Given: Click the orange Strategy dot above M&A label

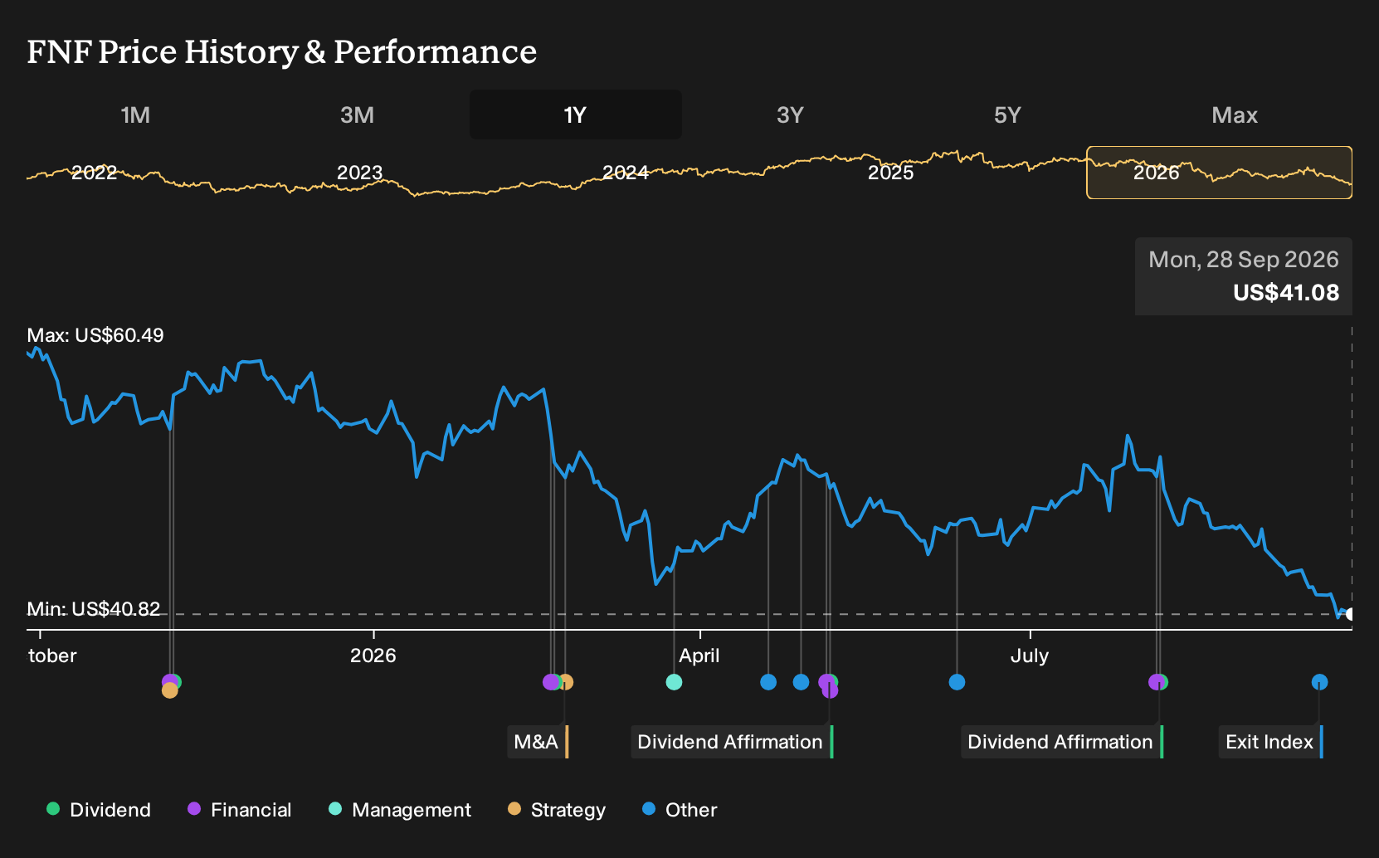Looking at the screenshot, I should (x=566, y=682).
